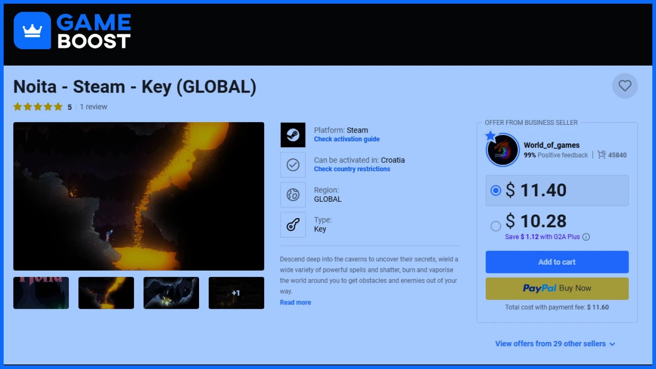The height and width of the screenshot is (369, 656).
Task: Expand offers from 29 other sellers
Action: [555, 344]
